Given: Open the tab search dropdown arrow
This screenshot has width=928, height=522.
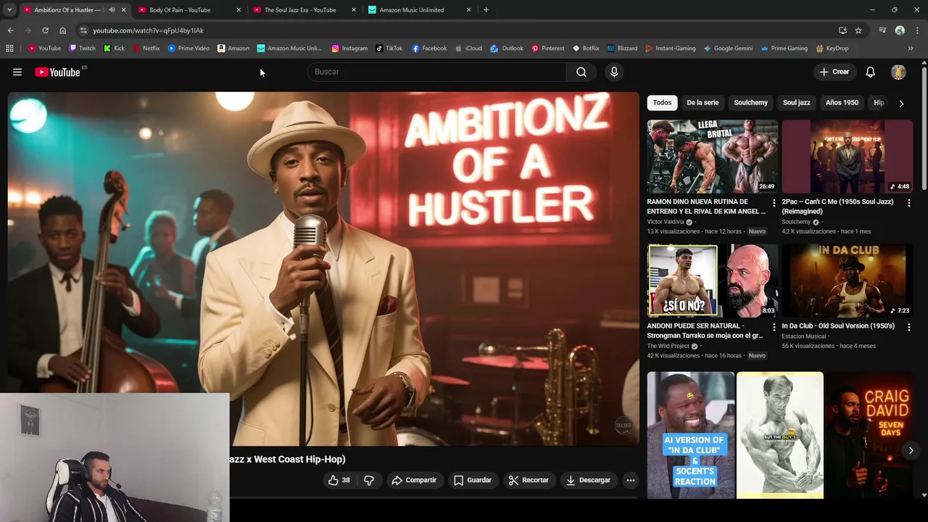Looking at the screenshot, I should point(9,10).
